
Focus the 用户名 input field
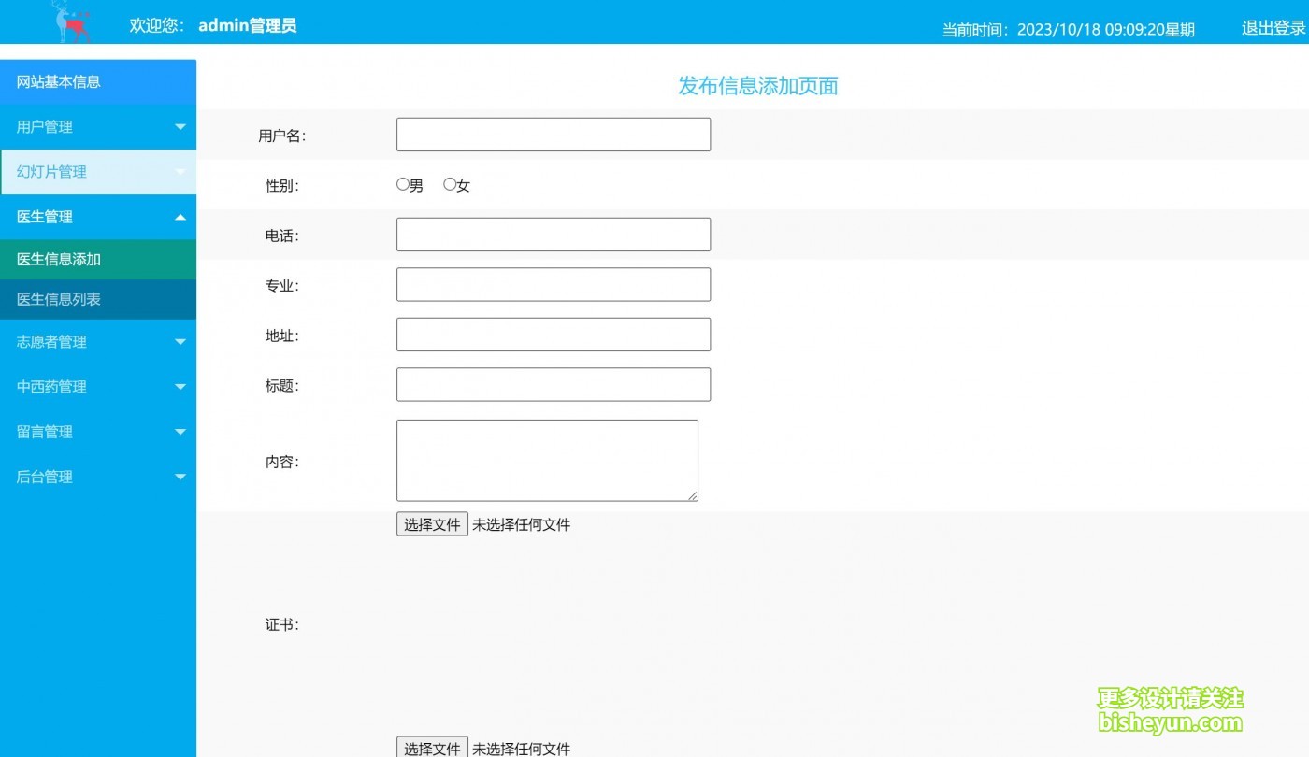pyautogui.click(x=554, y=135)
